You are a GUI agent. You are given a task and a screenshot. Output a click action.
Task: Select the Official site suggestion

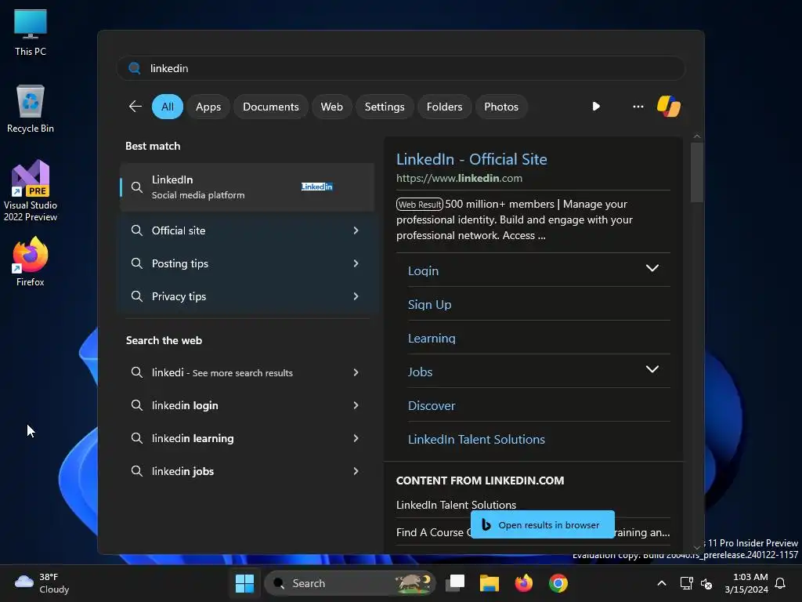(x=247, y=230)
